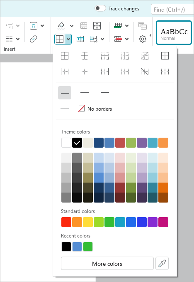The height and width of the screenshot is (282, 194).
Task: Select the thickest solid line style
Action: [105, 93]
